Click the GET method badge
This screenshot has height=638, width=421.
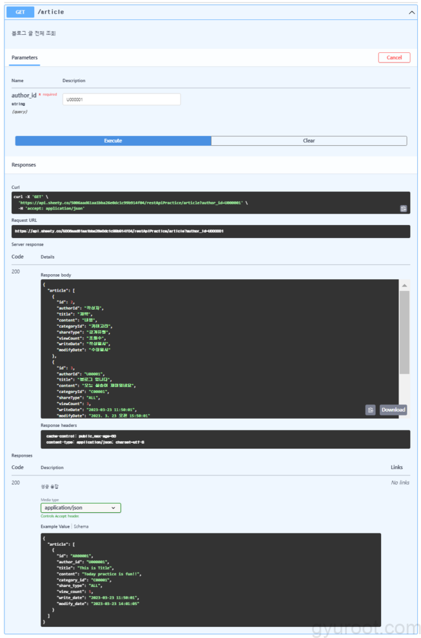[20, 12]
